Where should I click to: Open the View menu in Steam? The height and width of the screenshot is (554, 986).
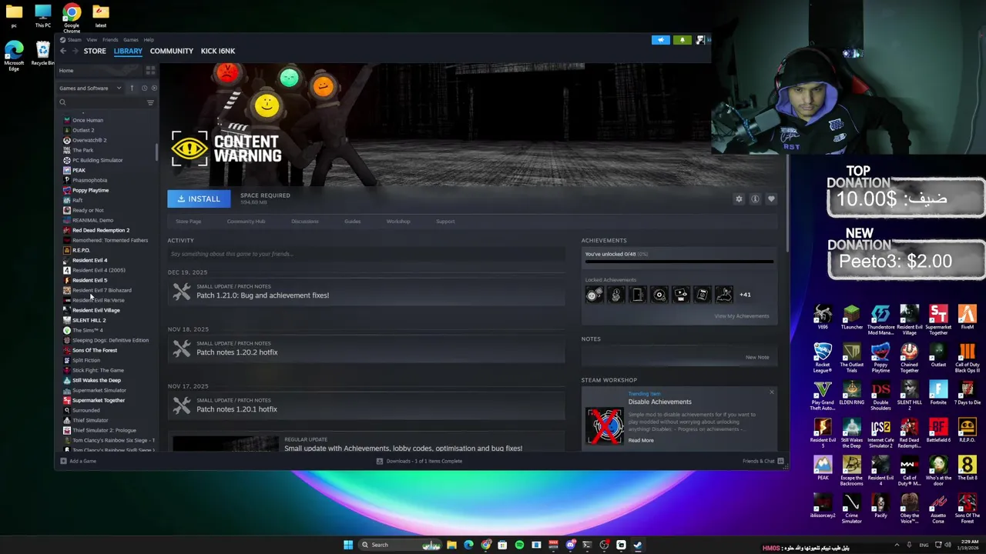92,40
